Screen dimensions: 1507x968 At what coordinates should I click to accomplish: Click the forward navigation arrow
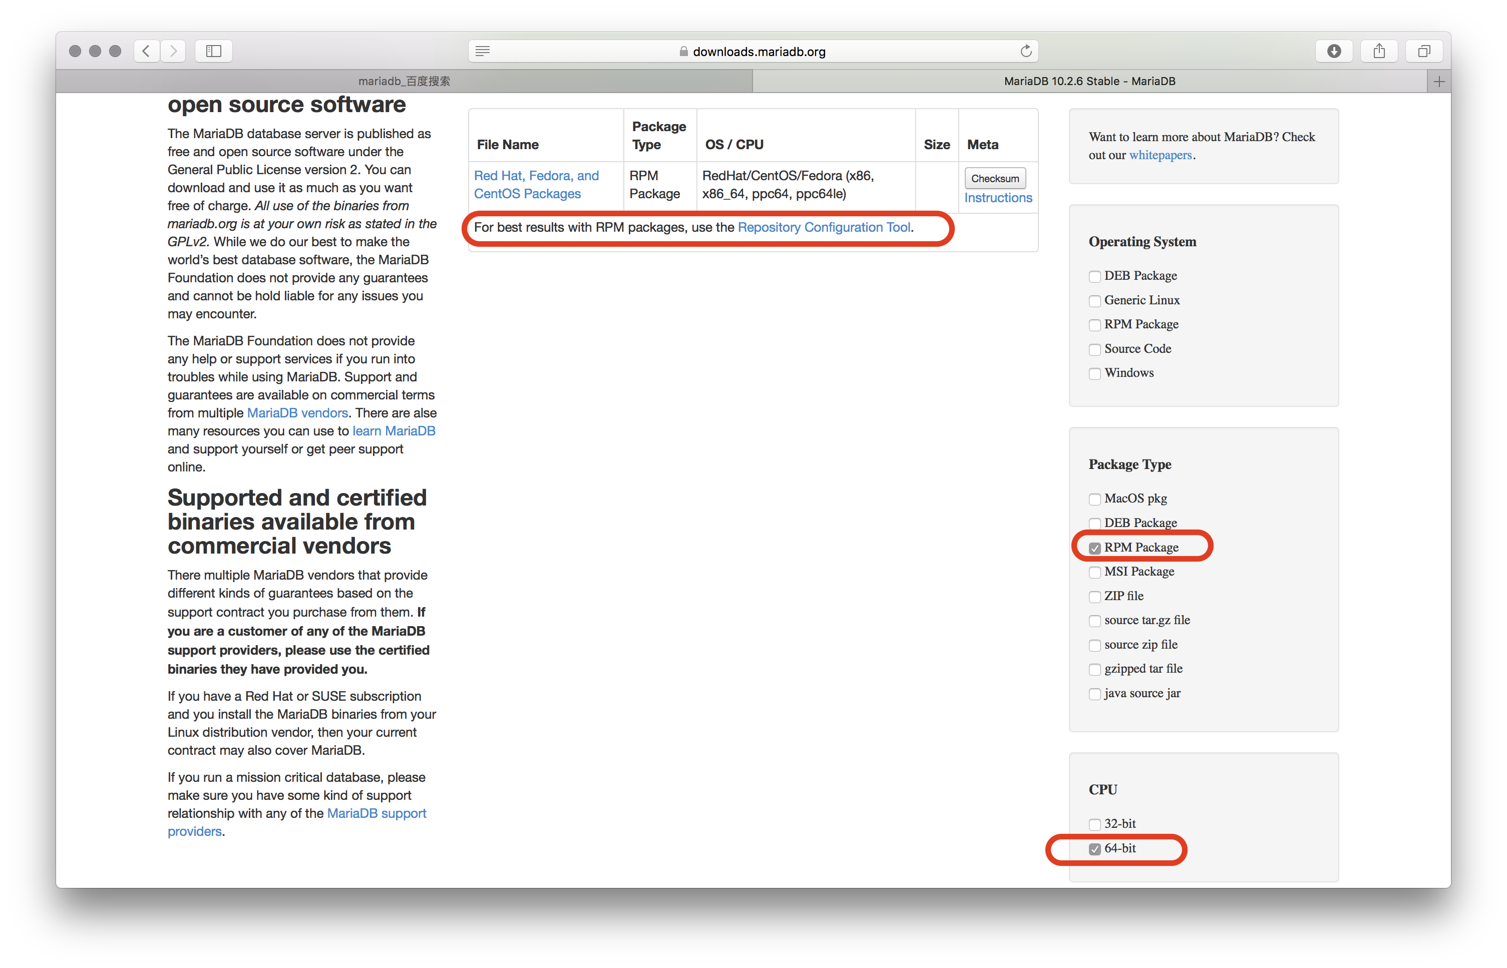174,51
